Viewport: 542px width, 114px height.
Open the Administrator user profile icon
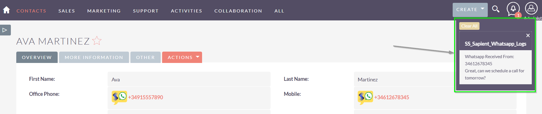click(x=531, y=9)
